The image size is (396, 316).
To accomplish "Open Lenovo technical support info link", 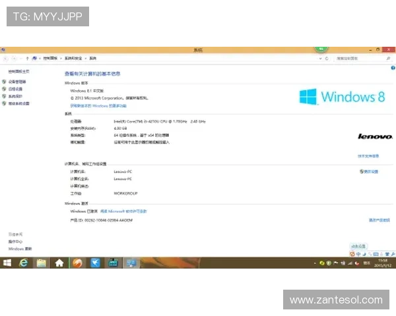I will click(368, 156).
